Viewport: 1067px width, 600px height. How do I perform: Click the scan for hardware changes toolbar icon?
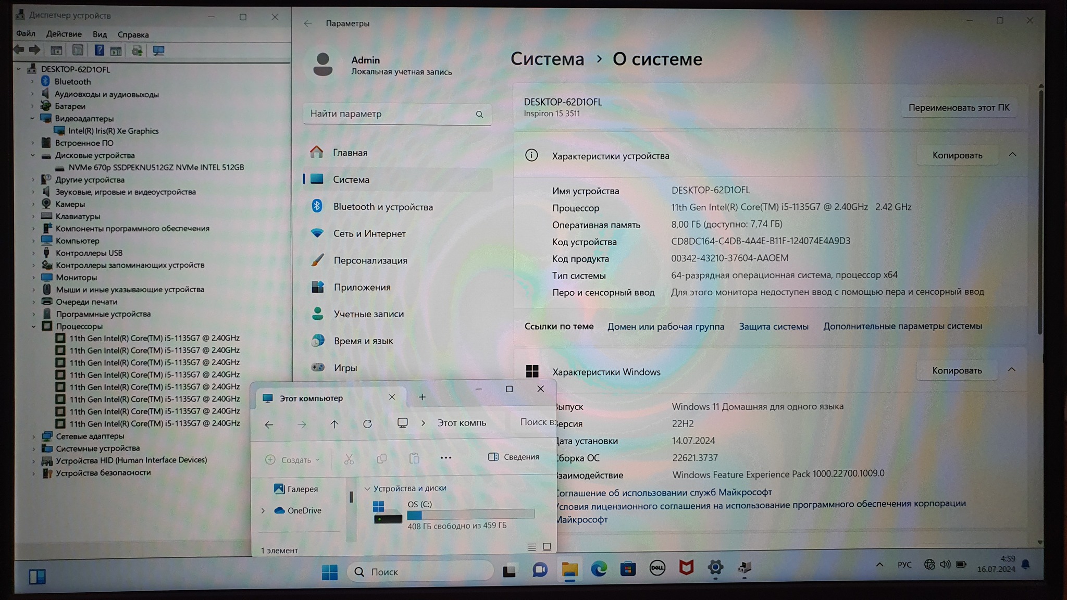pos(158,51)
